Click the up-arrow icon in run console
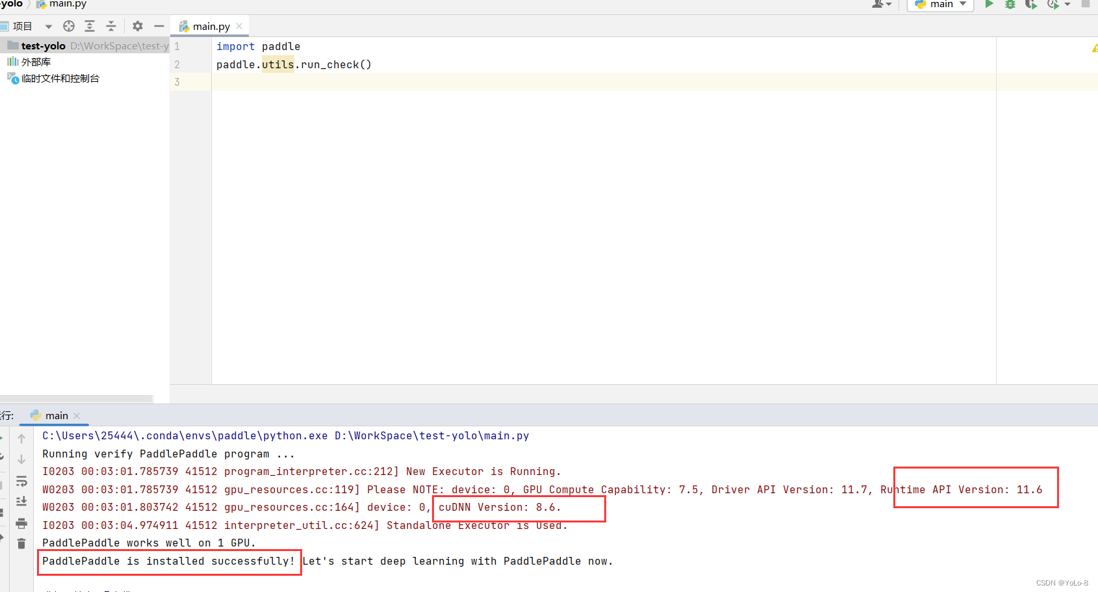This screenshot has height=592, width=1098. (x=21, y=439)
